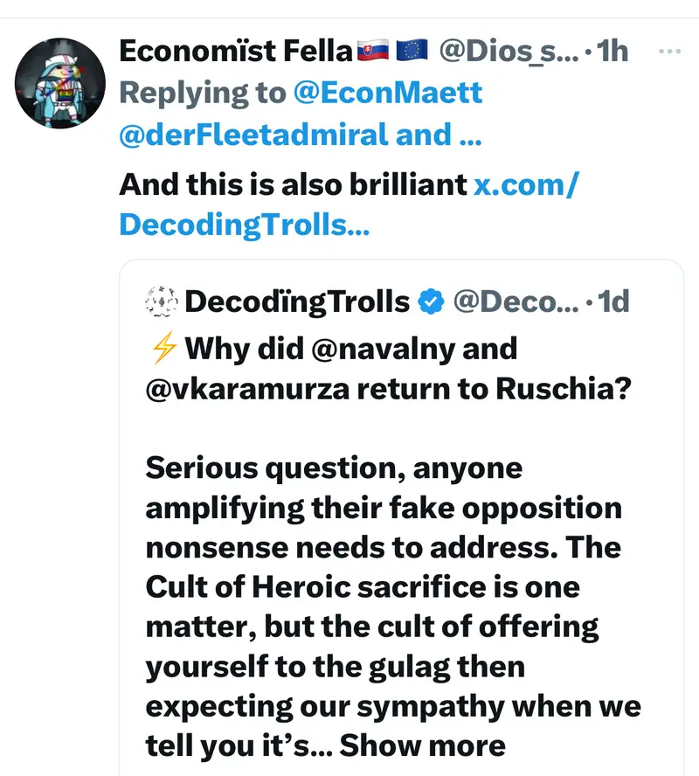The width and height of the screenshot is (699, 776).
Task: Click the blue verified badge beside DecodingTrolls
Action: point(431,302)
